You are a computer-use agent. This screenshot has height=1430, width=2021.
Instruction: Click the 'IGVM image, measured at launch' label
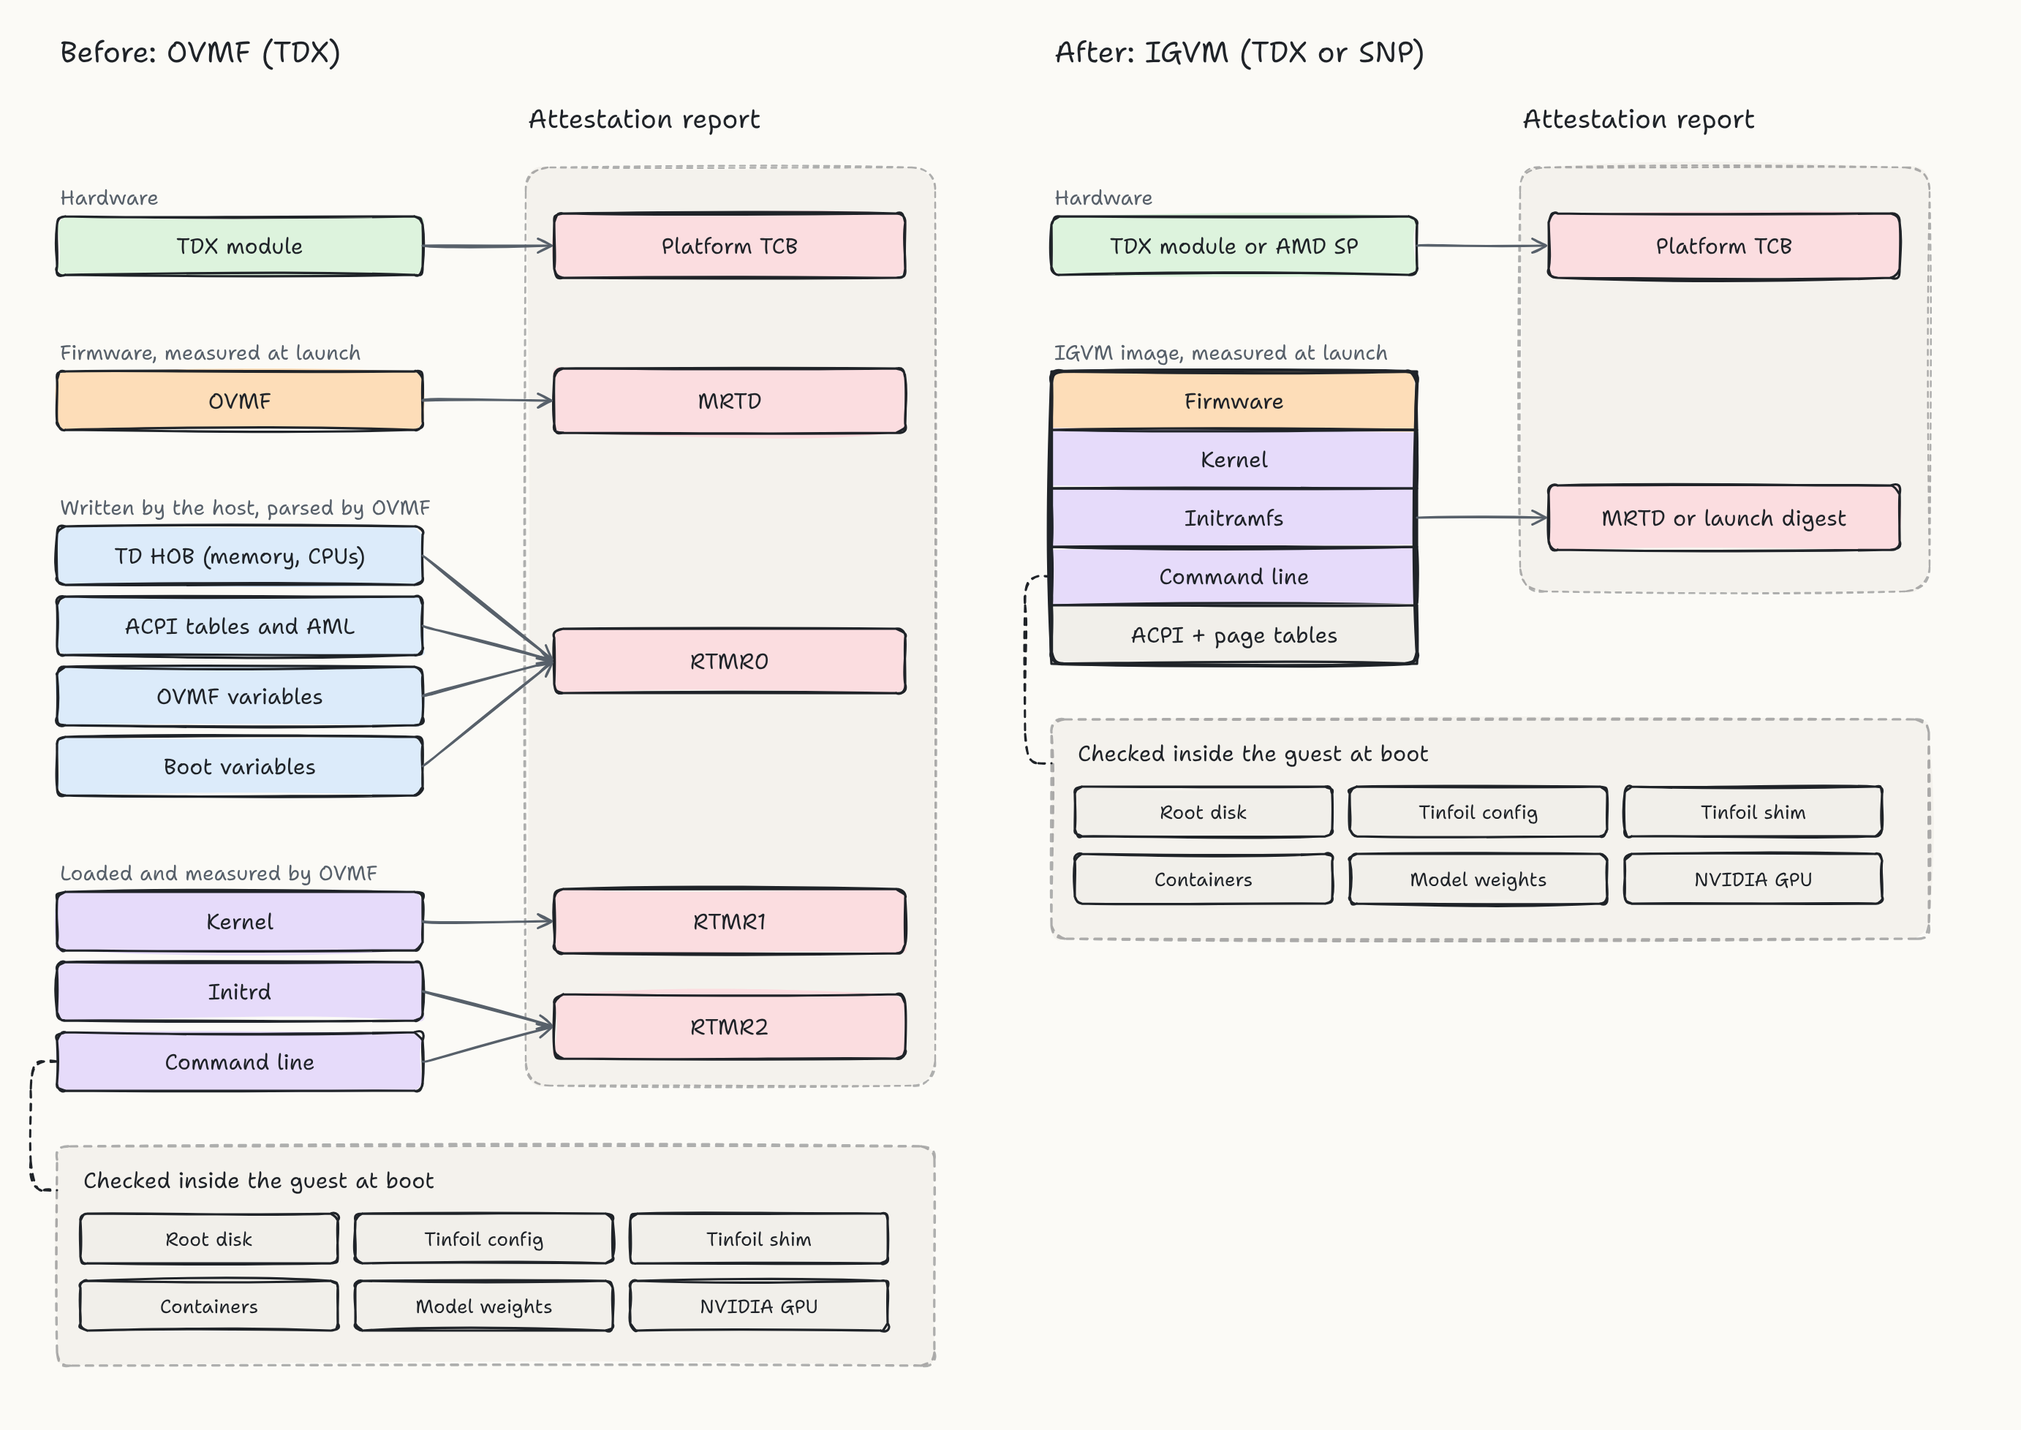[1220, 353]
